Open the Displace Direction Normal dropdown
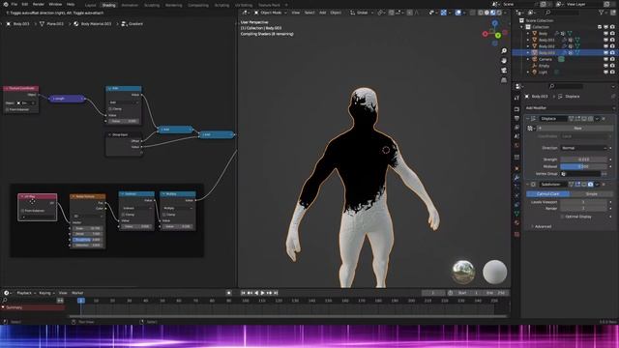619x348 pixels. pyautogui.click(x=583, y=148)
